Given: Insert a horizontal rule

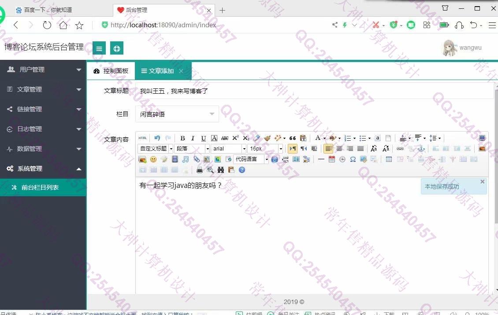Looking at the screenshot, I should coord(321,159).
